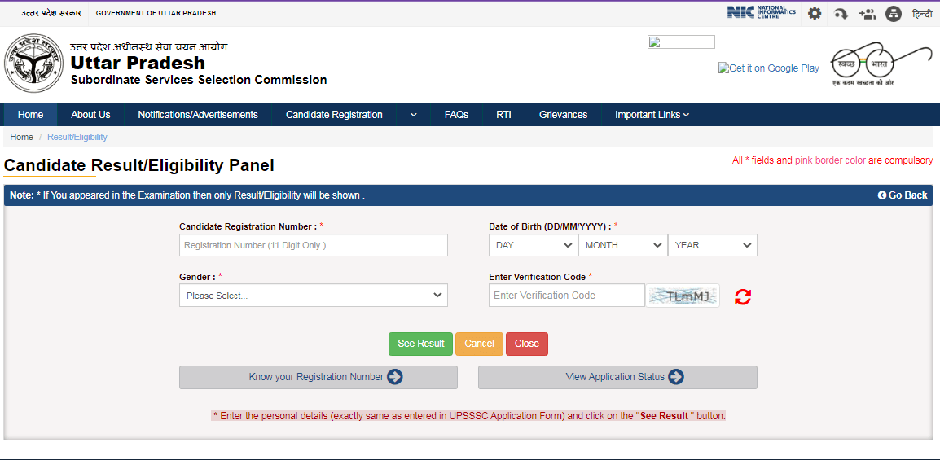The width and height of the screenshot is (940, 460).
Task: Open Notifications/Advertisements menu item
Action: (x=198, y=115)
